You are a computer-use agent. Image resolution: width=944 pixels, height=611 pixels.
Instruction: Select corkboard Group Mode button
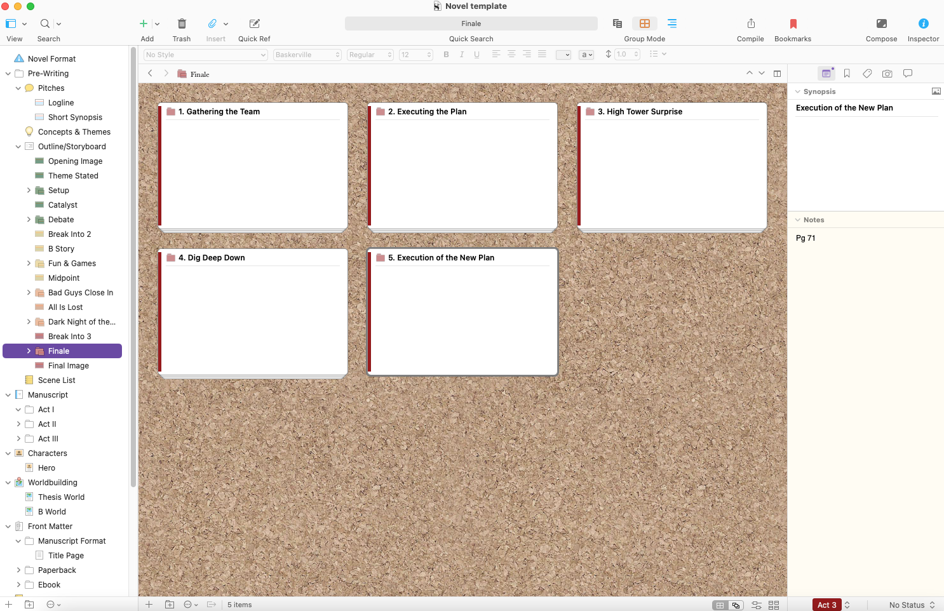point(645,23)
